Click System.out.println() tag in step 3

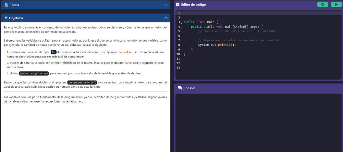[x=34, y=73]
